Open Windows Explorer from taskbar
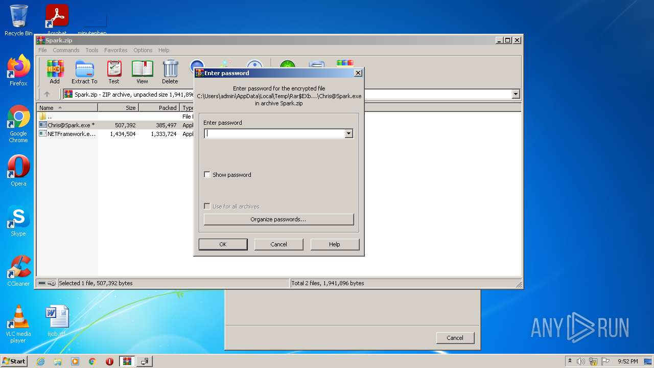 pyautogui.click(x=58, y=361)
